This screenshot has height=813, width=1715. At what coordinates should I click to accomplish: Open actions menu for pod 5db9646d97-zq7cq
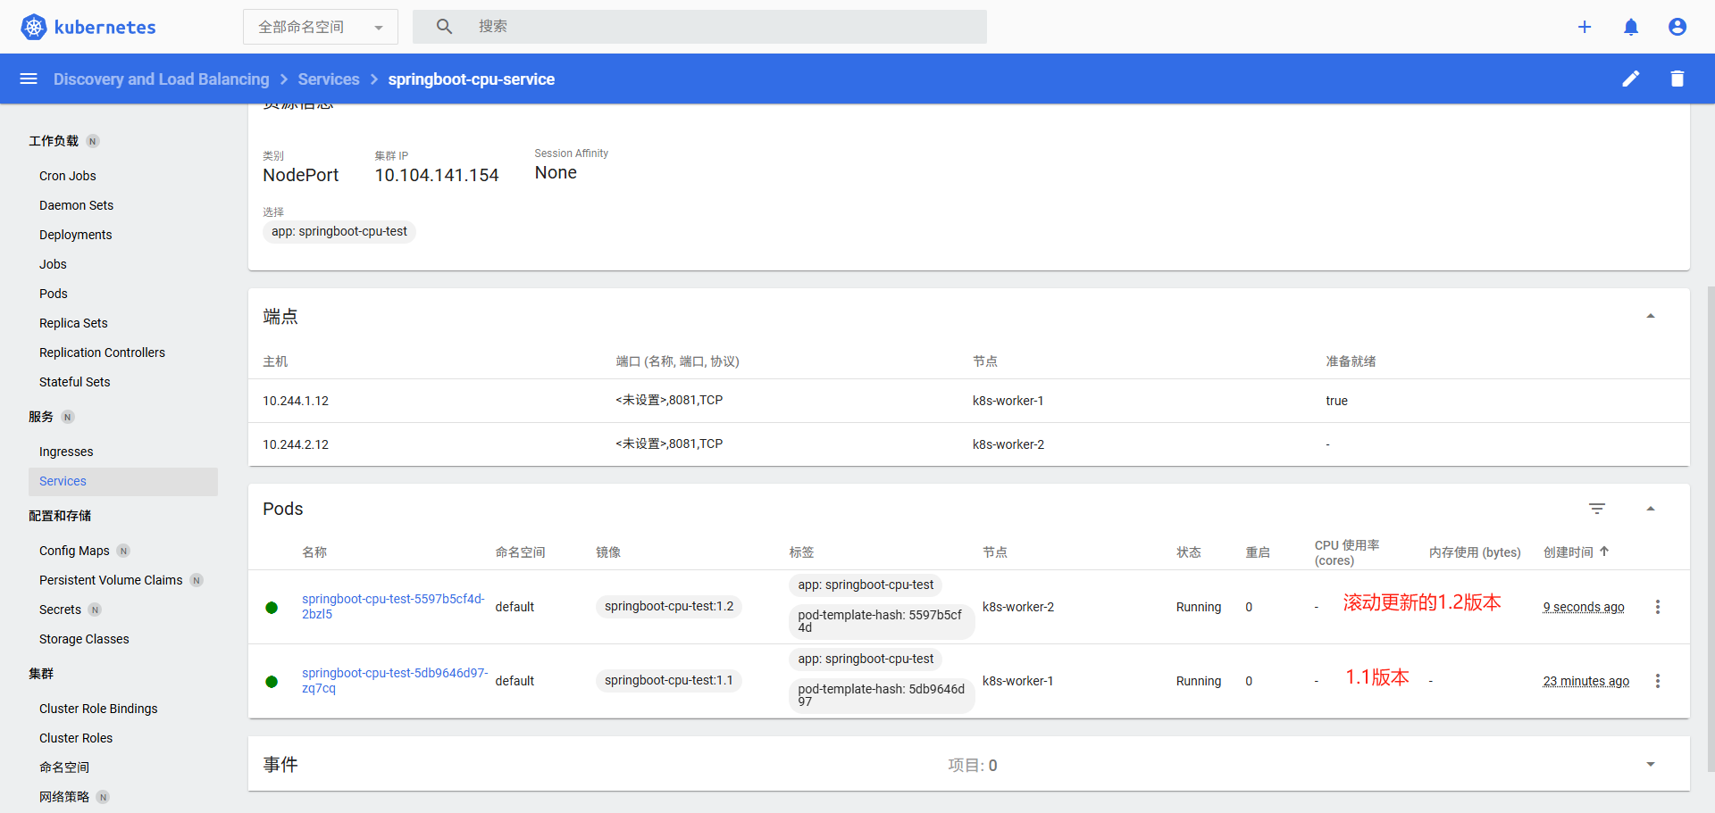click(1658, 681)
